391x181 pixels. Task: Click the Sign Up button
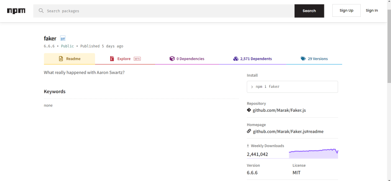click(347, 11)
